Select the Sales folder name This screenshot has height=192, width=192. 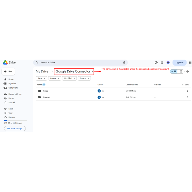(46, 91)
